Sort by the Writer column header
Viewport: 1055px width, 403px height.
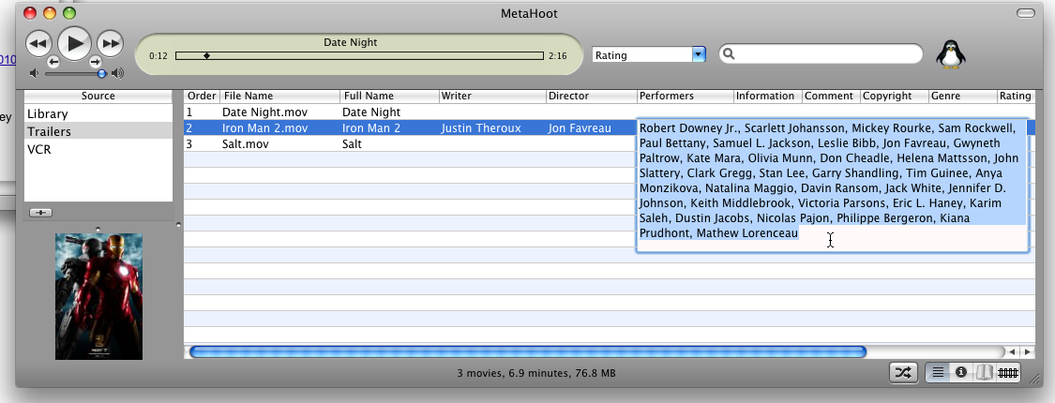pos(492,97)
